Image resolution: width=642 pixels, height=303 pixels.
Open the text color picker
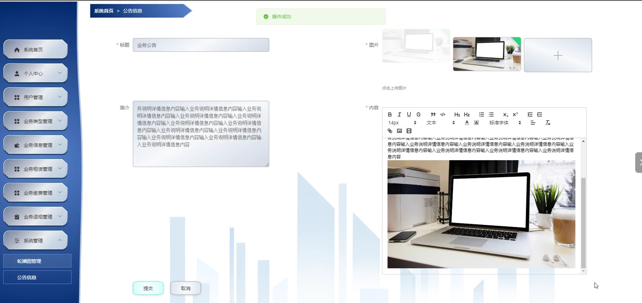[x=467, y=123]
